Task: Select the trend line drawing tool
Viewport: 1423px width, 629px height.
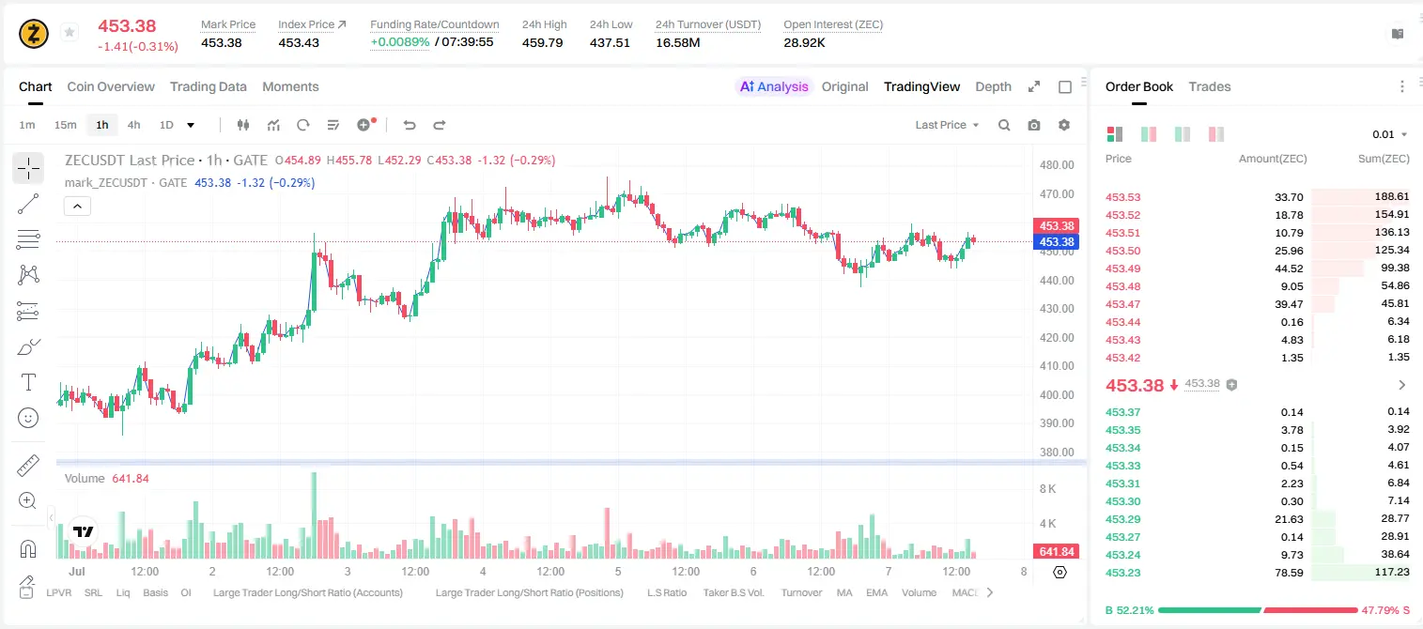Action: [28, 204]
